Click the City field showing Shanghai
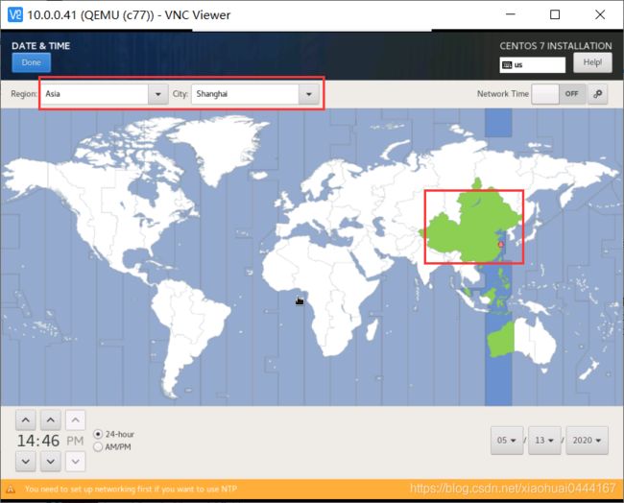Viewport: 624px width, 503px height. point(245,94)
